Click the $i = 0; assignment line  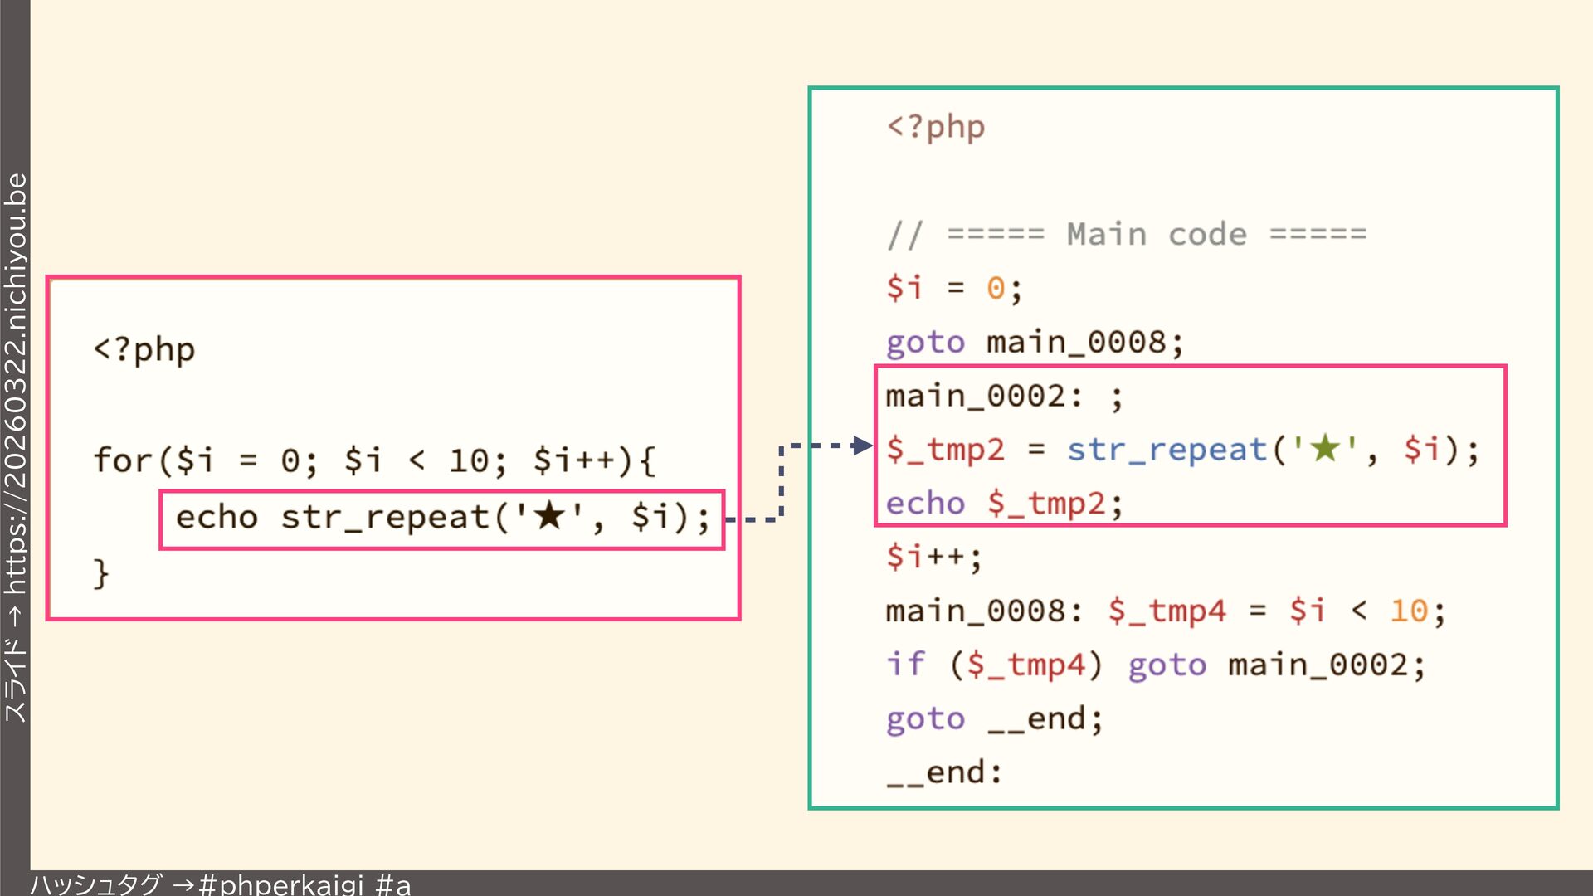click(953, 288)
